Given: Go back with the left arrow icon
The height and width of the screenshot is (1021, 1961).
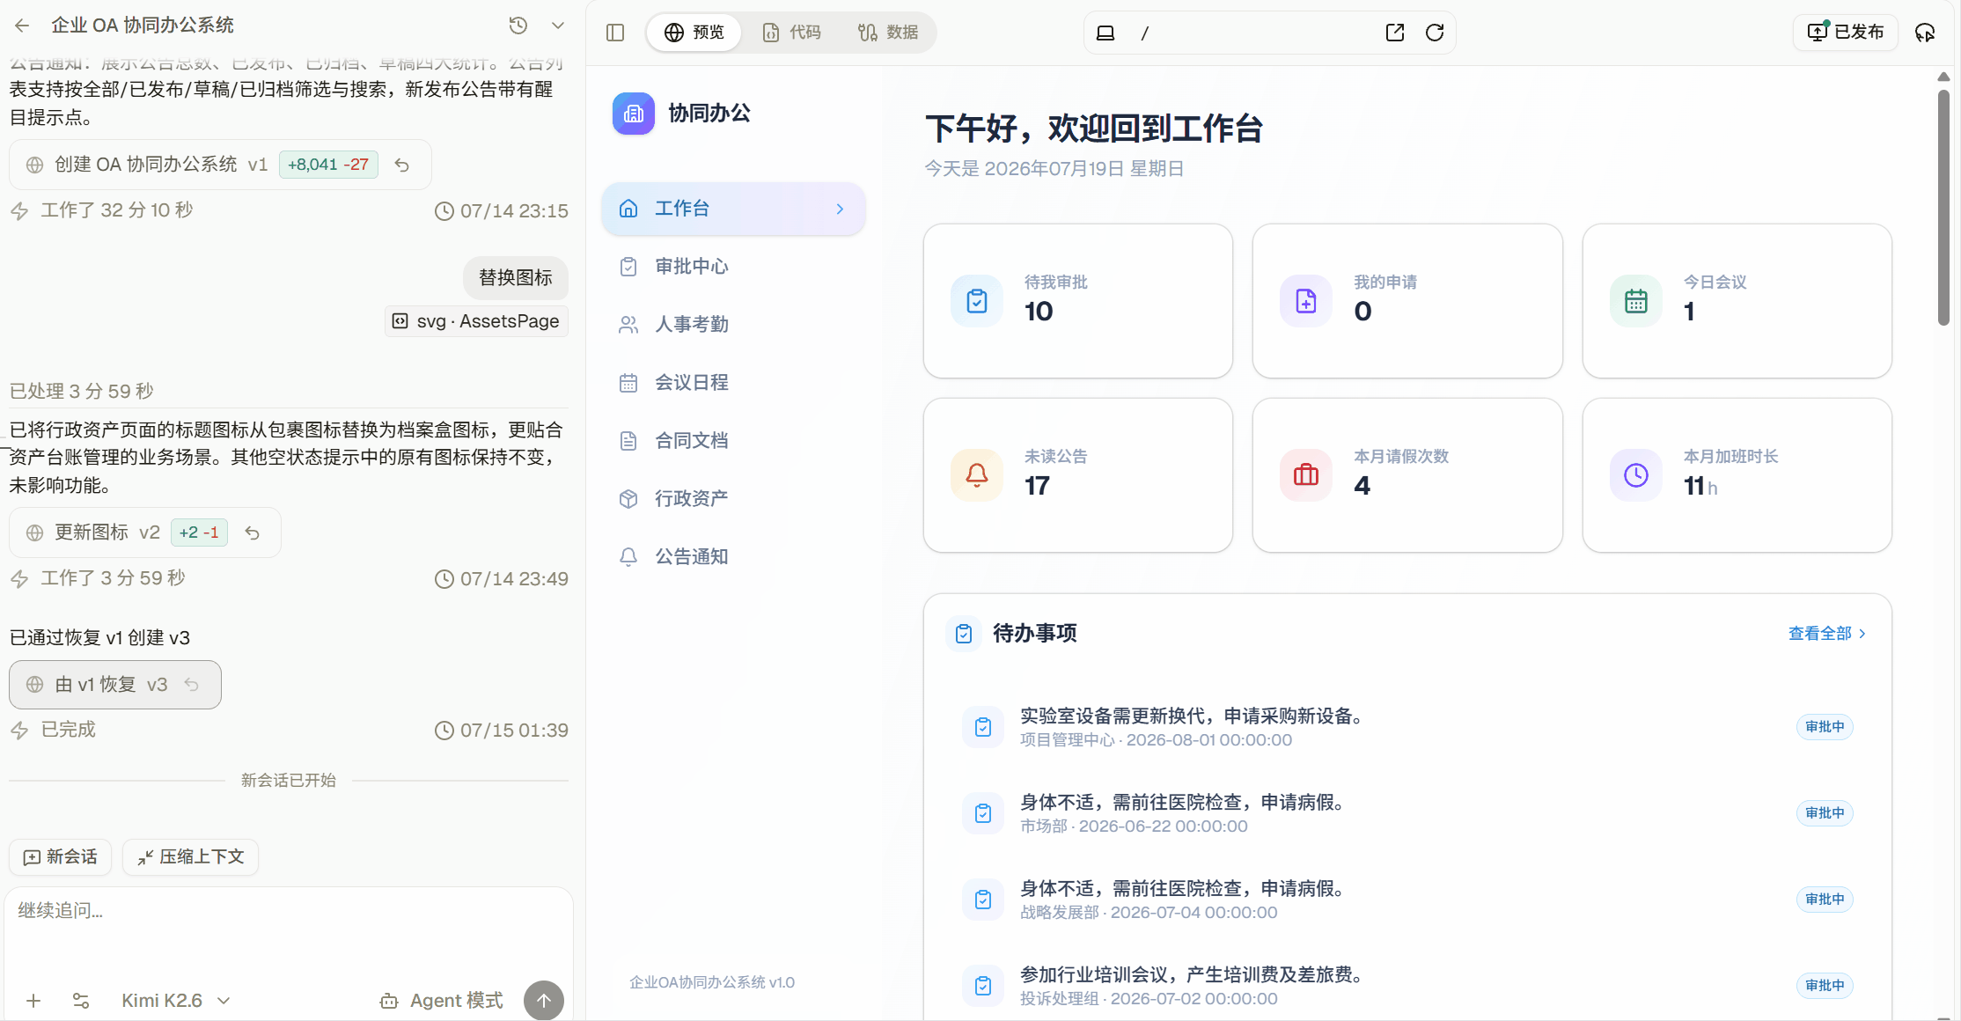Looking at the screenshot, I should tap(22, 26).
